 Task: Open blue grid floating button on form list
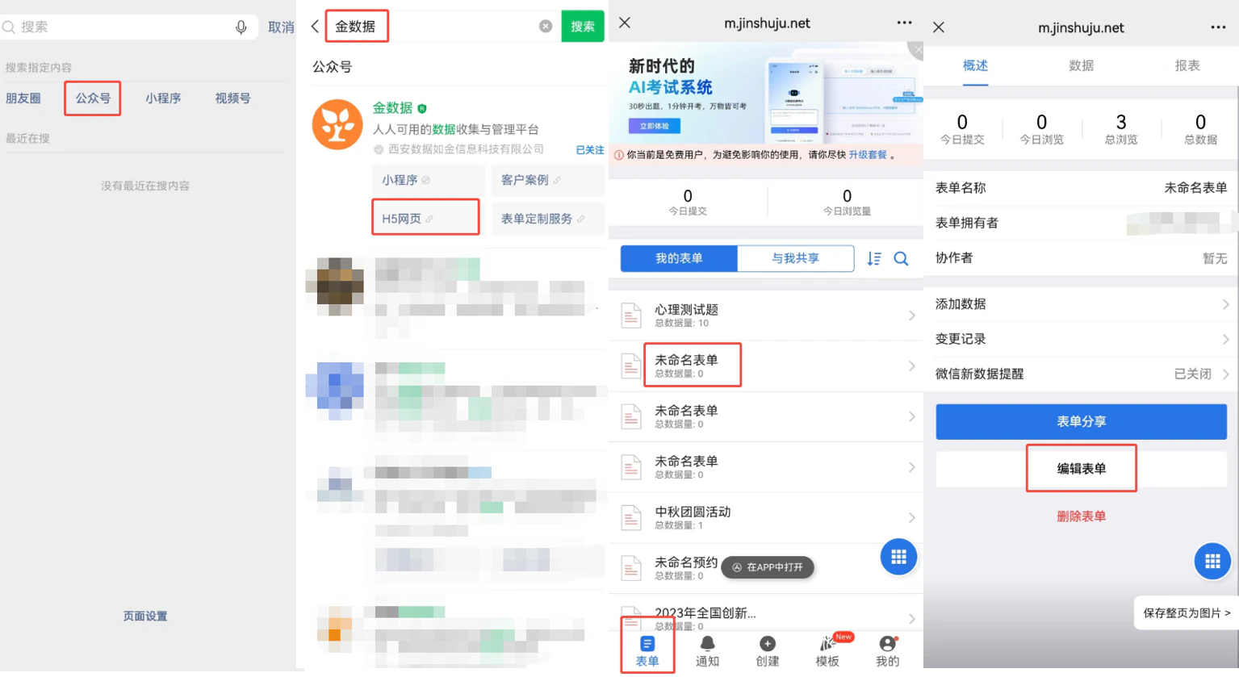898,557
